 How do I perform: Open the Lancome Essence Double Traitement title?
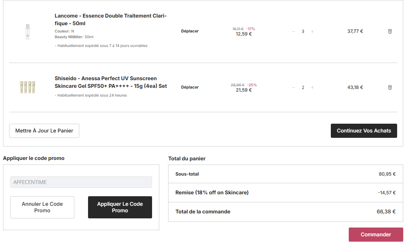[x=111, y=19]
